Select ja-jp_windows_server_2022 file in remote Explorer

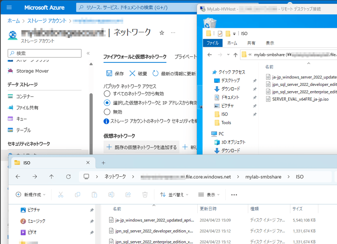pyautogui.click(x=302, y=77)
